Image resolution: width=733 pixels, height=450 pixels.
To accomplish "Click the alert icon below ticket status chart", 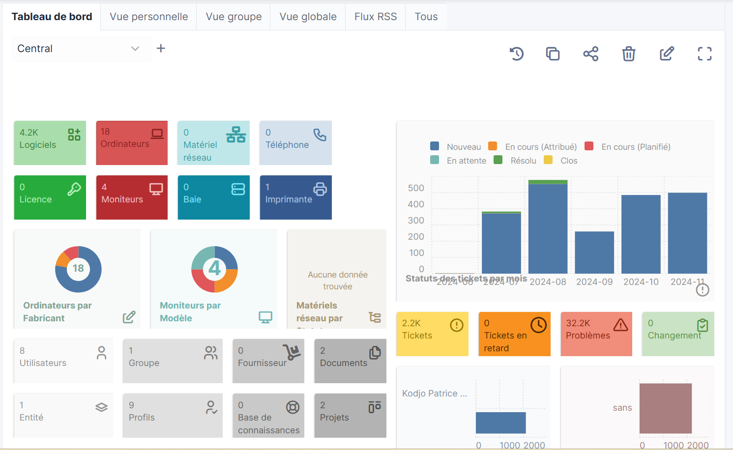I will click(x=703, y=290).
